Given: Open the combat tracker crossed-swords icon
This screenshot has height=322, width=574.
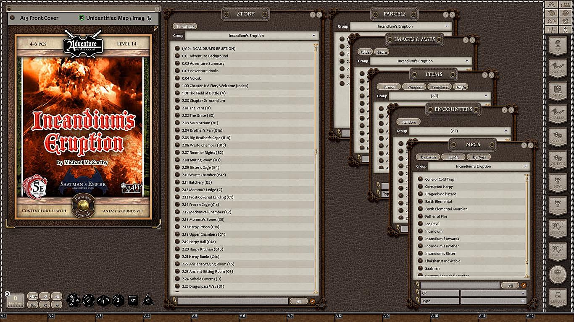Looking at the screenshot, I should 551,4.
